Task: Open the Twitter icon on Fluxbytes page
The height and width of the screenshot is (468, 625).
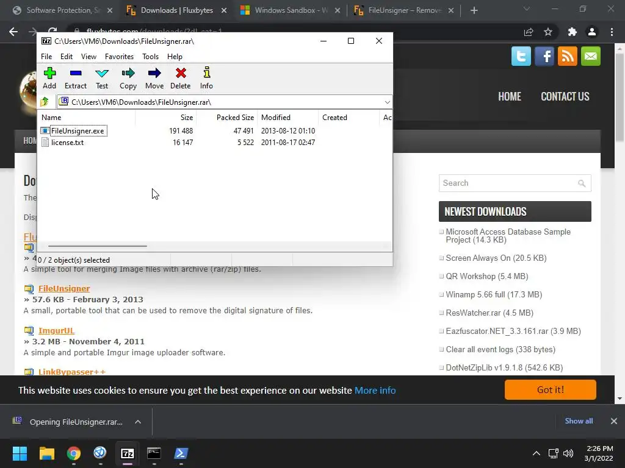Action: coord(521,56)
